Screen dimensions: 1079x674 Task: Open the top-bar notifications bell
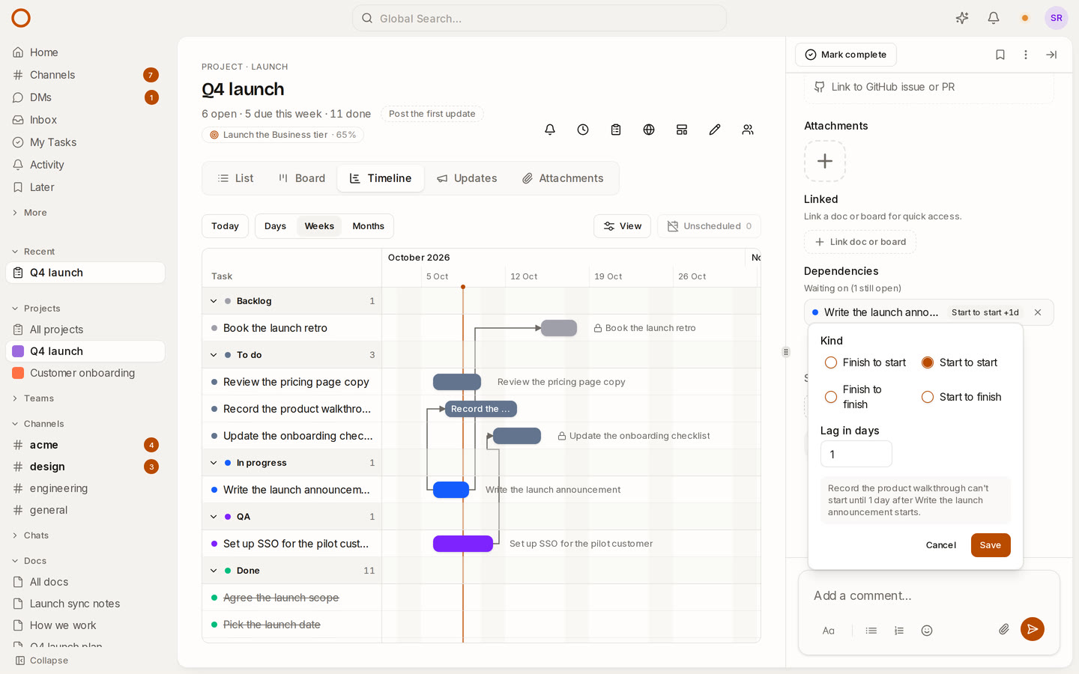click(x=994, y=18)
